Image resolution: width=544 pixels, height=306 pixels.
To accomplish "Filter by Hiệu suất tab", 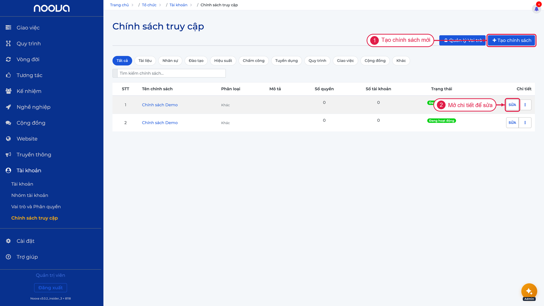I will (x=223, y=61).
